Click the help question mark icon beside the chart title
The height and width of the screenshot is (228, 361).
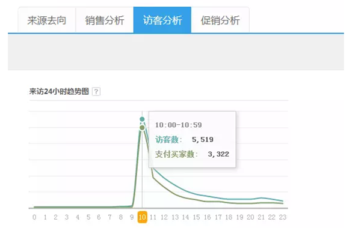click(96, 92)
